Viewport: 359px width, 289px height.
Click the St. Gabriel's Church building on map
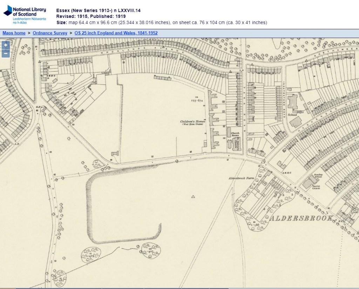pyautogui.click(x=236, y=144)
